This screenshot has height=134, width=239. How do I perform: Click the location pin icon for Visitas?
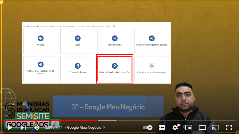(115, 66)
